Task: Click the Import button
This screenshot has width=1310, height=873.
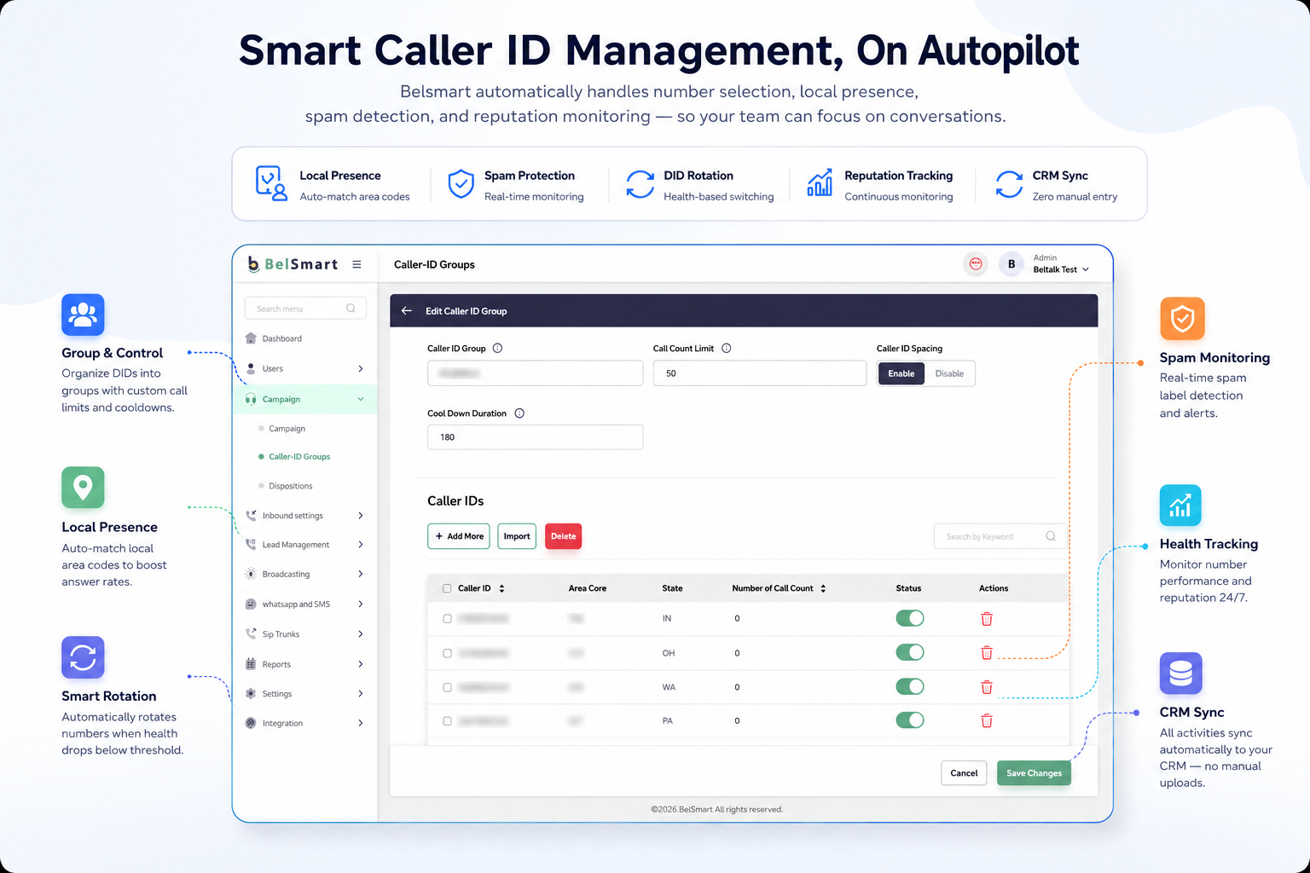Action: 517,536
